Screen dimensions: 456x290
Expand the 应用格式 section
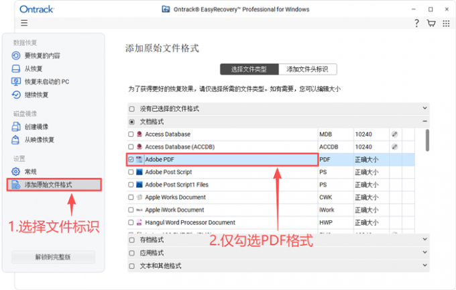(x=424, y=252)
